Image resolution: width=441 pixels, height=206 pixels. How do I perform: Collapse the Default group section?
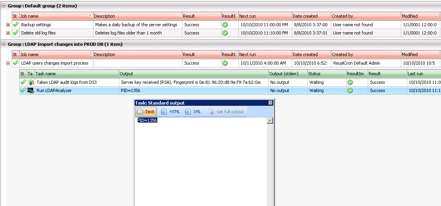[4, 6]
